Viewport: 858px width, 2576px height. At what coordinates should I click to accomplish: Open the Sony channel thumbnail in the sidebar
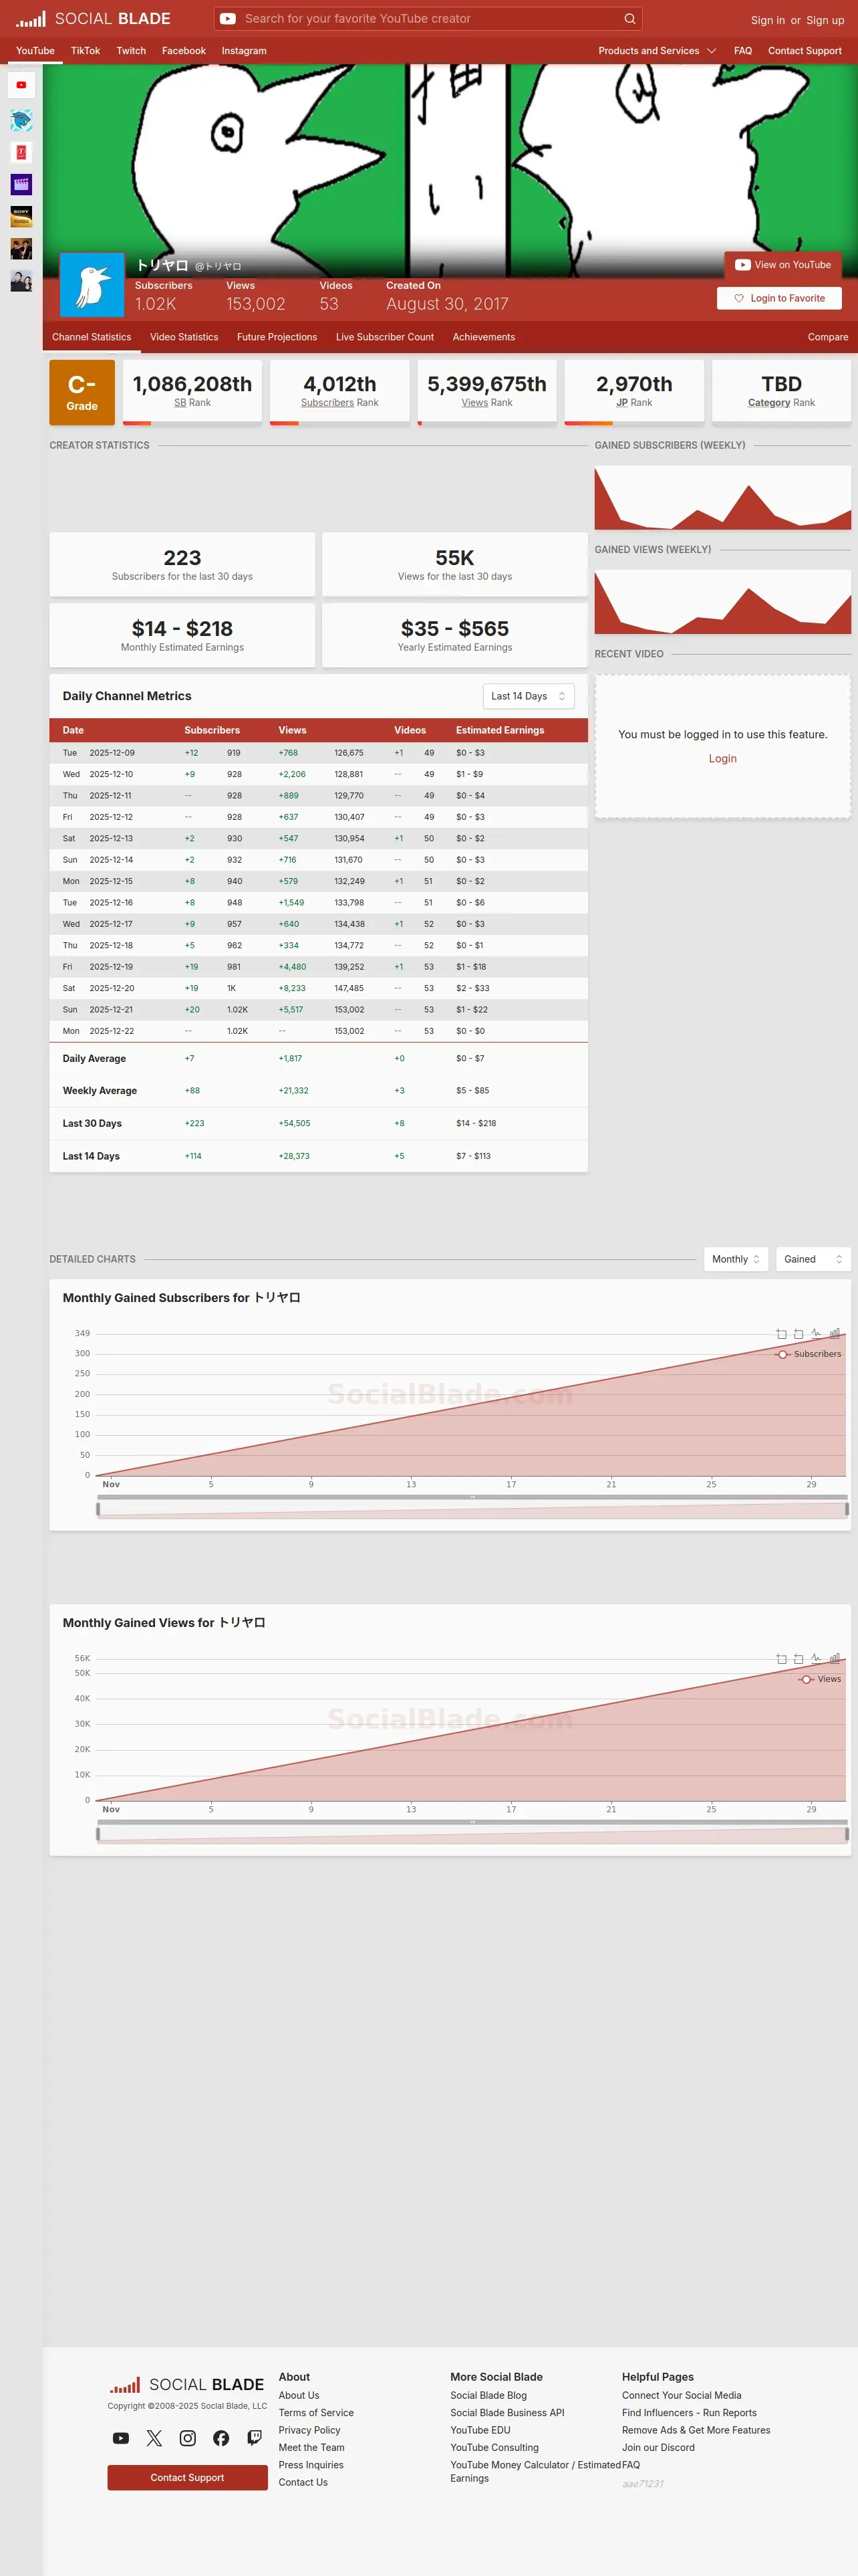pyautogui.click(x=21, y=216)
